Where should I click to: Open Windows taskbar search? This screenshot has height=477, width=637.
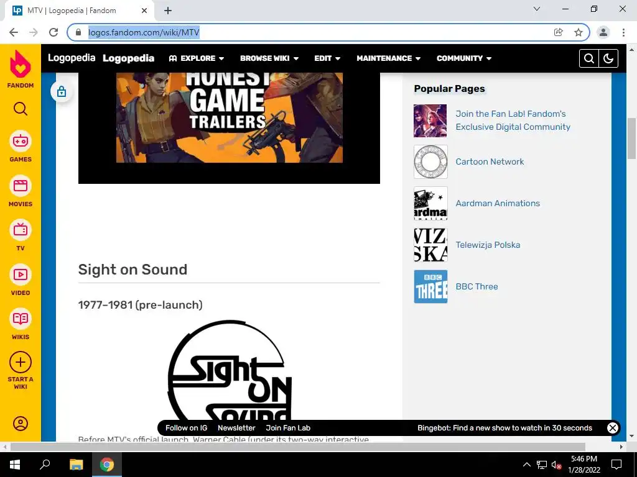(x=45, y=465)
